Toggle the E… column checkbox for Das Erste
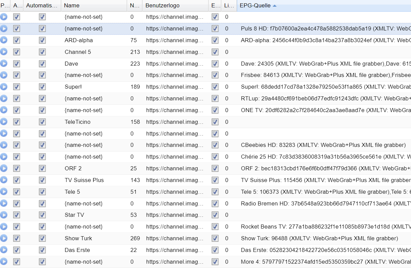 tap(215, 250)
